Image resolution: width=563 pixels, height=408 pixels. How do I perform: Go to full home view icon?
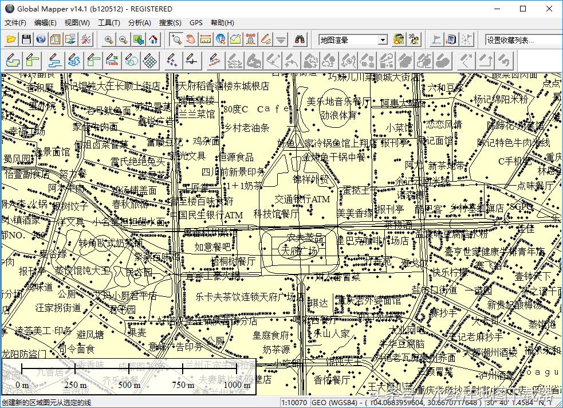pyautogui.click(x=153, y=40)
